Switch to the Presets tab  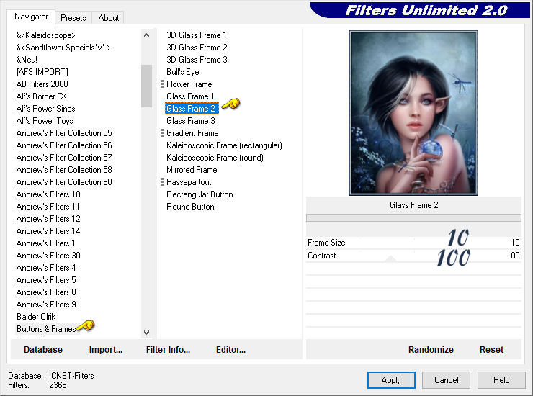[x=73, y=18]
